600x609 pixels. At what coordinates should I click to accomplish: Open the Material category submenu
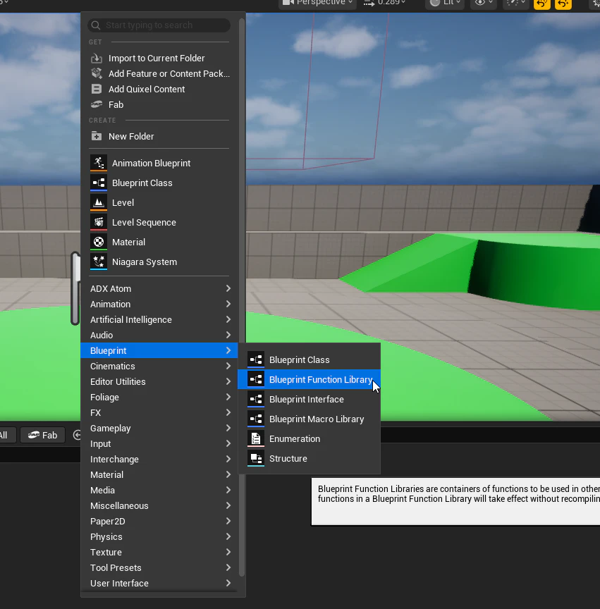[x=159, y=475]
